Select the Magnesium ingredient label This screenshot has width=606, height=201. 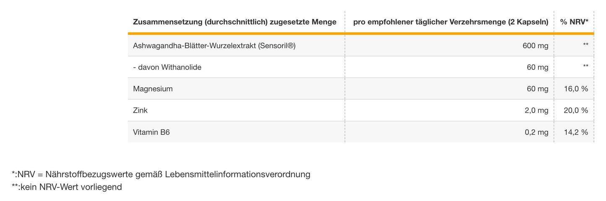tap(153, 89)
